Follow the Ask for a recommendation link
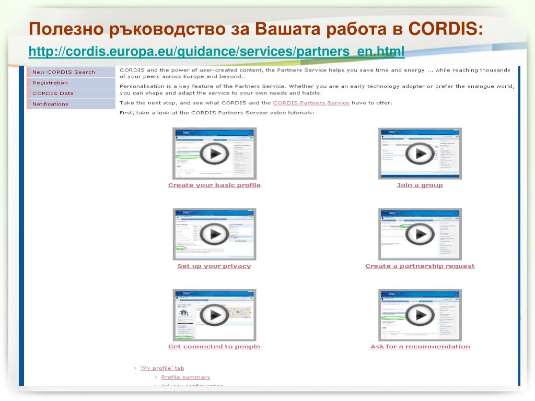Viewport: 535px width, 401px height. [x=420, y=347]
